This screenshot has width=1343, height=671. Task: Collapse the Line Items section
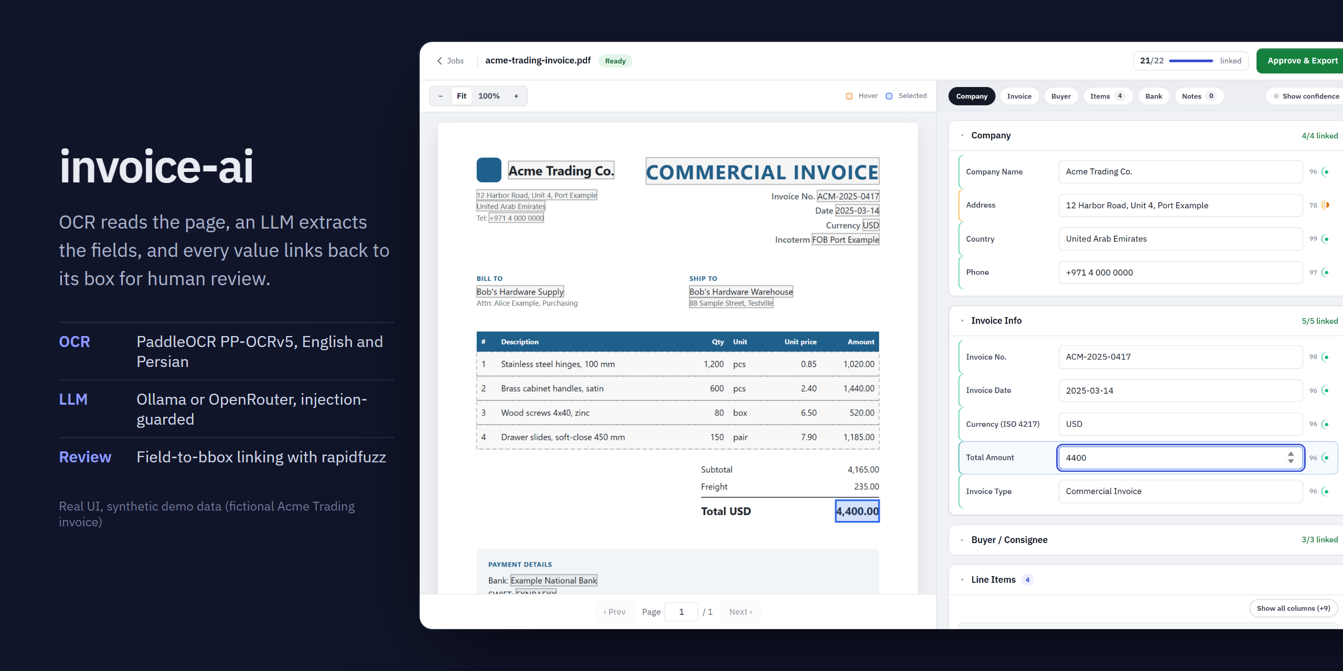[x=962, y=580]
